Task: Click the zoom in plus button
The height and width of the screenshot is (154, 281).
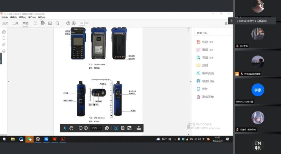Action: (x=86, y=128)
